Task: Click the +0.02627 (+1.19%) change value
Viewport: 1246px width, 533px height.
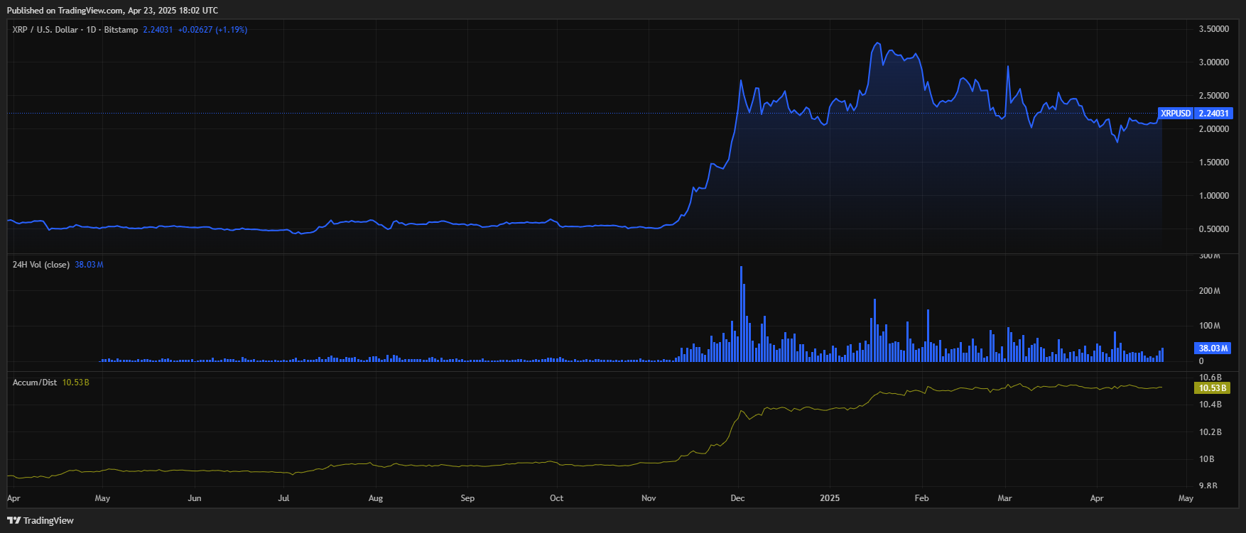Action: click(212, 30)
